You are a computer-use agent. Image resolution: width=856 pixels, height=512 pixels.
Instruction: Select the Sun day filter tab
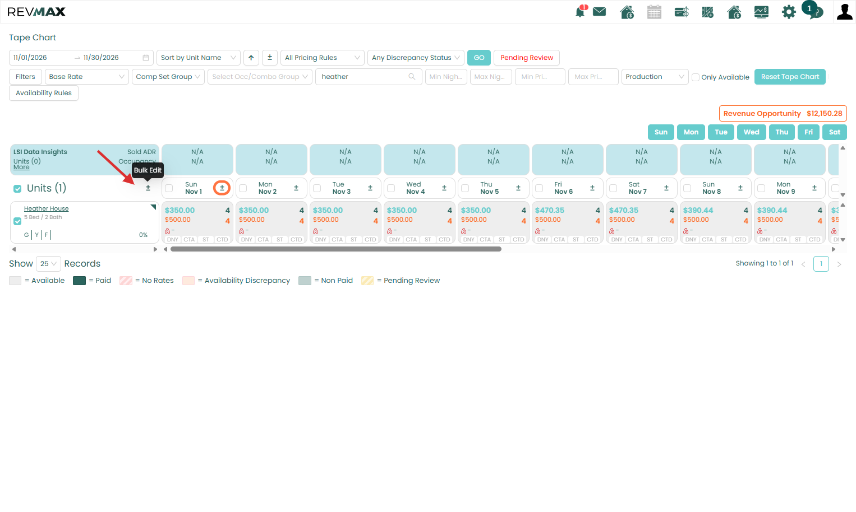pyautogui.click(x=661, y=132)
